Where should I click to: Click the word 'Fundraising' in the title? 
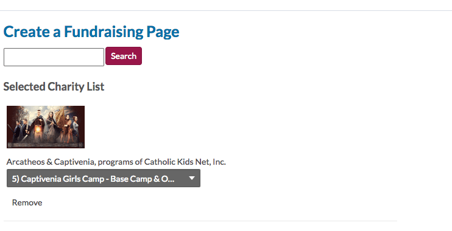[104, 32]
